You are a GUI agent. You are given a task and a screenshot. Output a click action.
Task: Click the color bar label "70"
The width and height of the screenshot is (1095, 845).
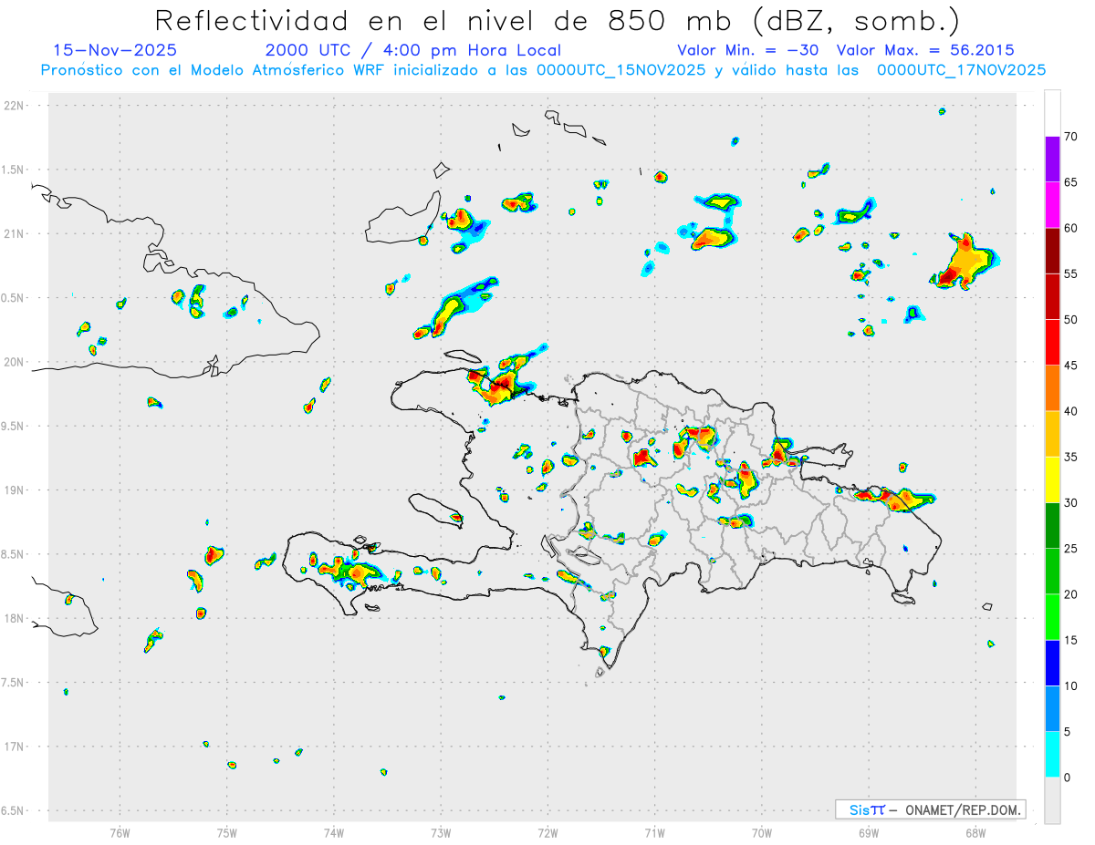[1071, 137]
